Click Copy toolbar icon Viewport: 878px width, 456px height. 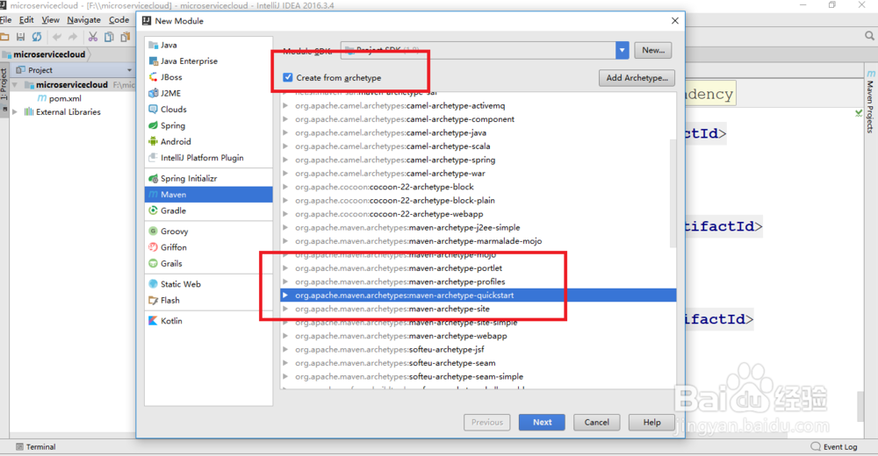coord(109,37)
